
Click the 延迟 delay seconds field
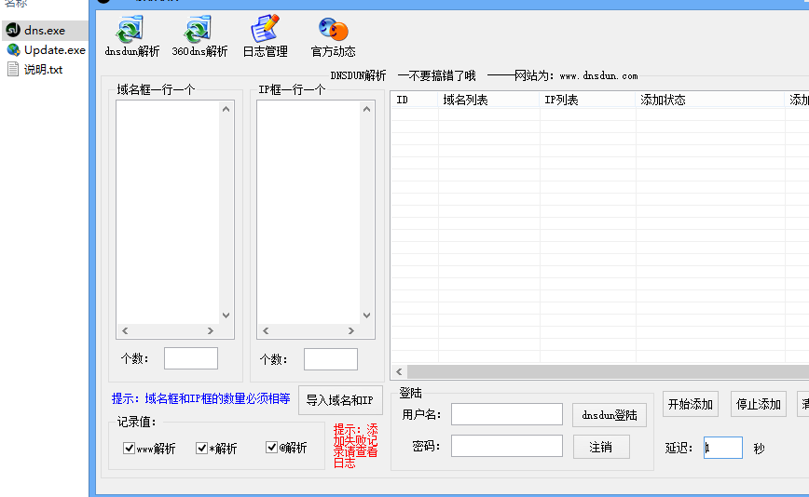[723, 448]
